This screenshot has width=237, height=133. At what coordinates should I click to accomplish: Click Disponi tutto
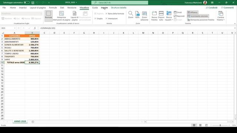[x=161, y=16]
